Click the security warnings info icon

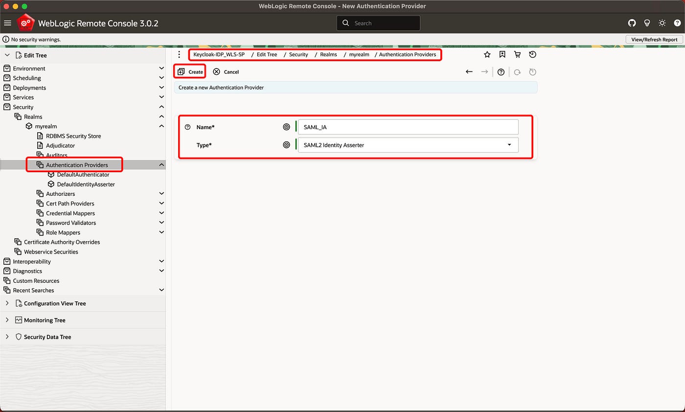[5, 40]
